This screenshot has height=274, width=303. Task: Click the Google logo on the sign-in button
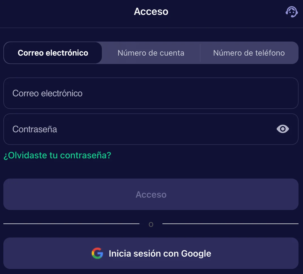97,253
